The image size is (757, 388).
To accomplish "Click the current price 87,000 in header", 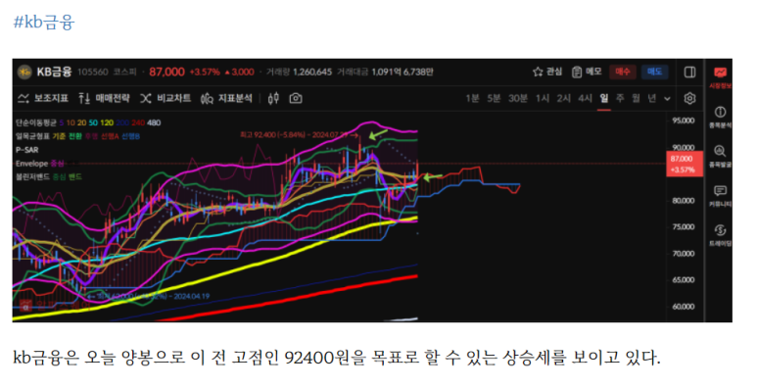I will 166,72.
